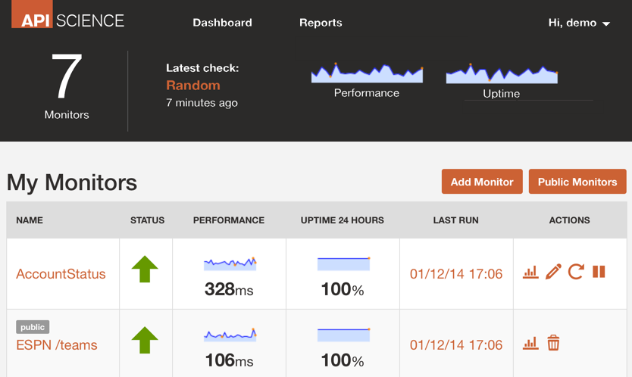Image resolution: width=632 pixels, height=377 pixels.
Task: Click the UPTIME 24 HOURS column header
Action: click(x=343, y=220)
